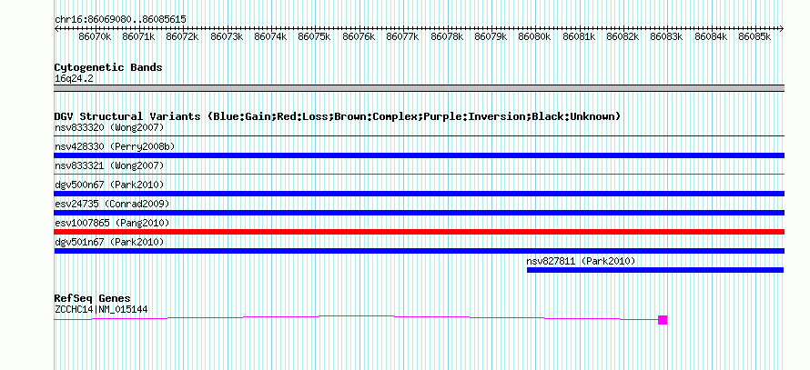This screenshot has width=810, height=370.
Task: Select the nsv428330 blue gain bar
Action: (419, 155)
